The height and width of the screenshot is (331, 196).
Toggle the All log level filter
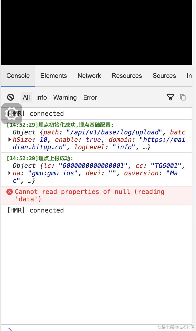[26, 97]
